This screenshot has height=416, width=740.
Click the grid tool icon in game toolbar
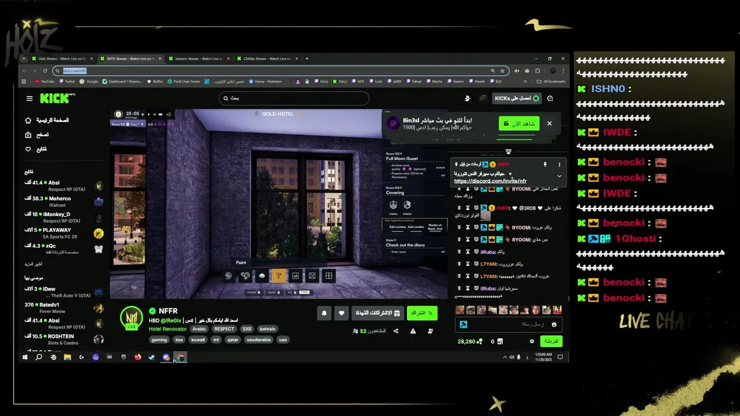point(329,276)
